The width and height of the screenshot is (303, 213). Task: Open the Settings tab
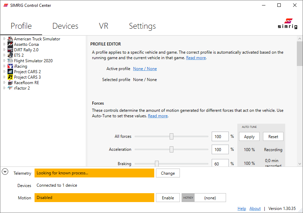click(x=142, y=26)
